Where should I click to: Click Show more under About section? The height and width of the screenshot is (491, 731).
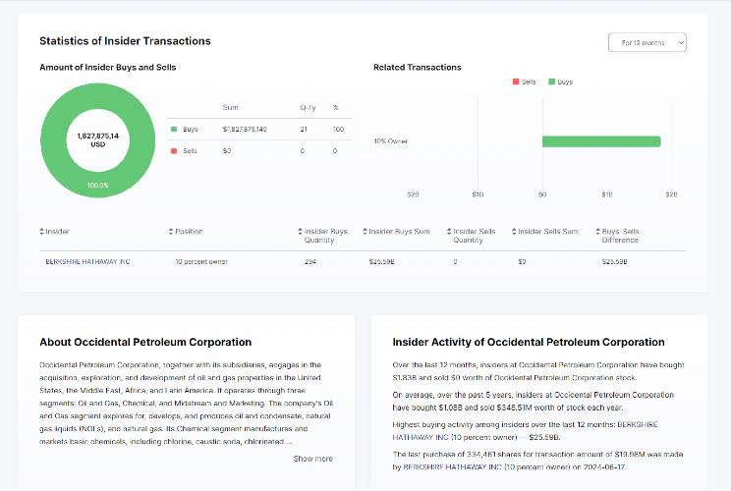312,459
